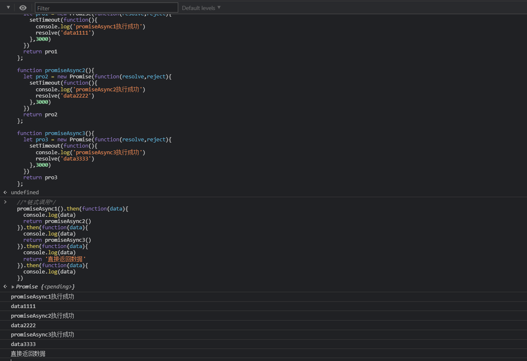Select the 'data1111' output log row
The height and width of the screenshot is (361, 527).
[263, 306]
